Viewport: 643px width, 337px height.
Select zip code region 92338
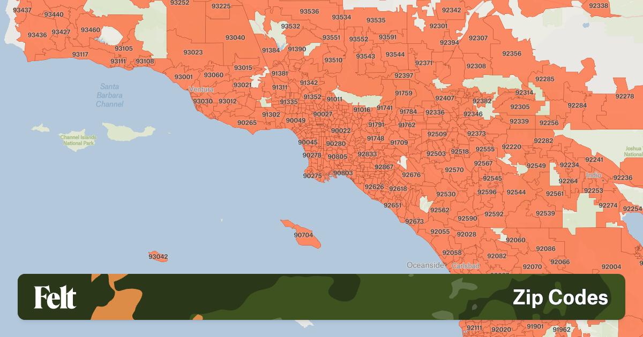coord(599,6)
